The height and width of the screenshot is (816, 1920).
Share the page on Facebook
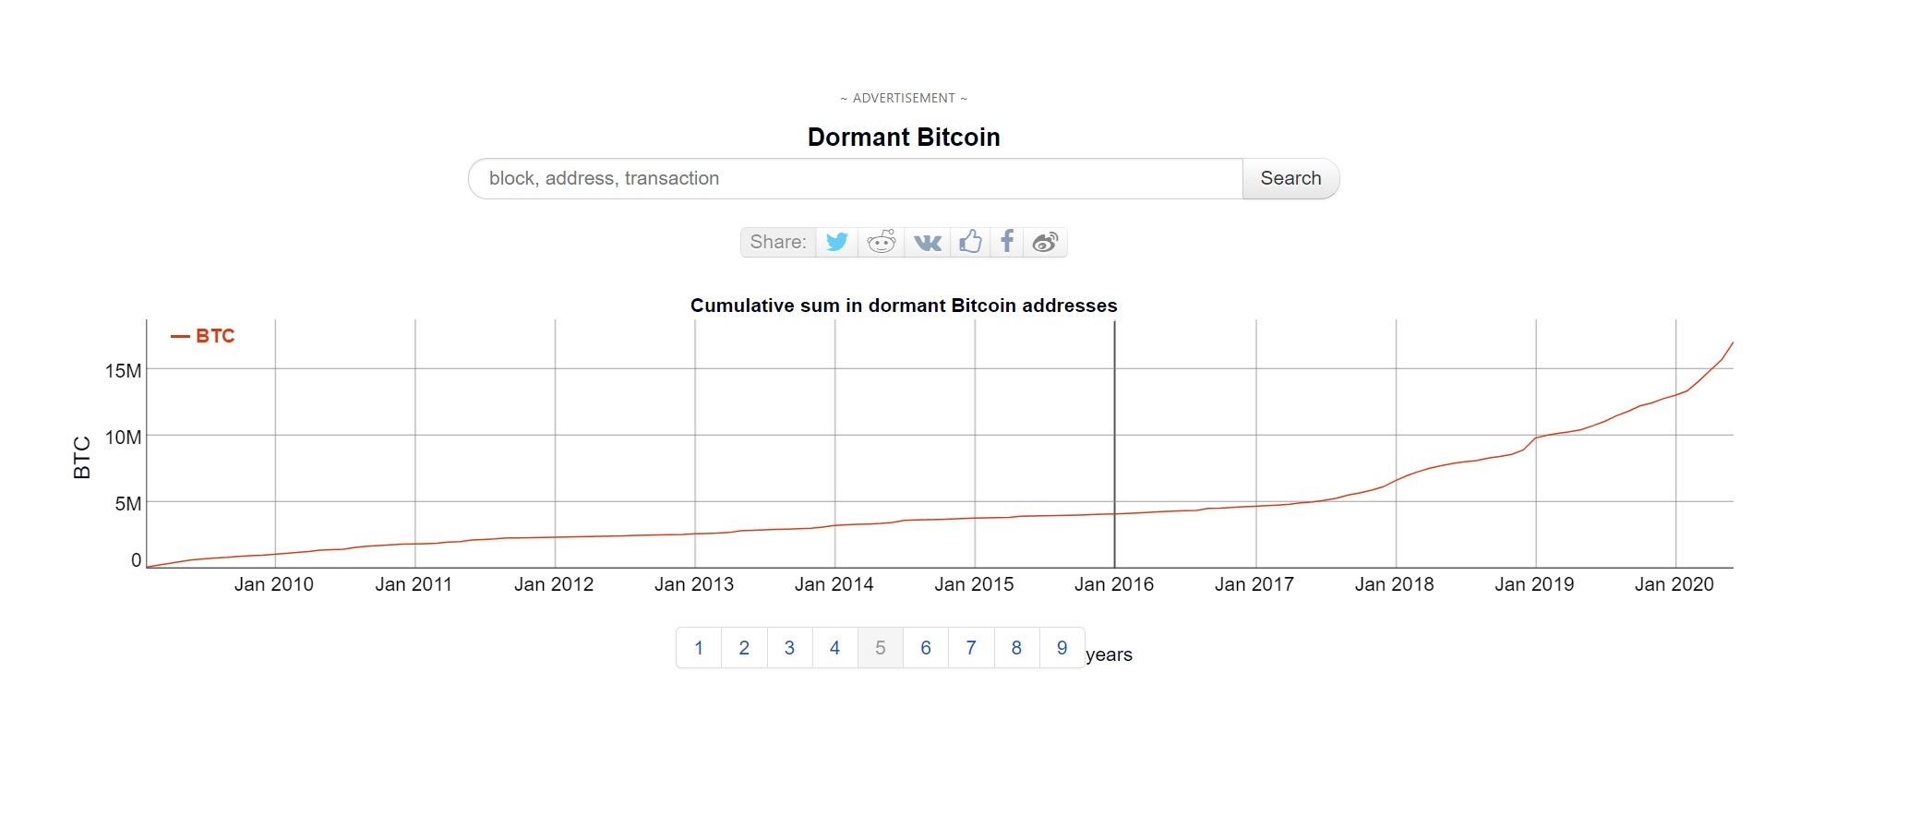click(x=1007, y=242)
